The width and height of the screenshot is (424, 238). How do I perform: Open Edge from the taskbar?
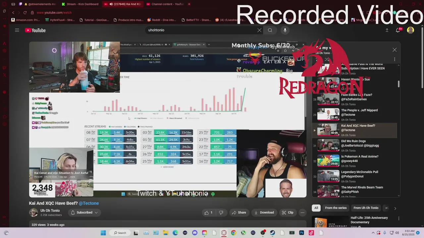click(175, 233)
